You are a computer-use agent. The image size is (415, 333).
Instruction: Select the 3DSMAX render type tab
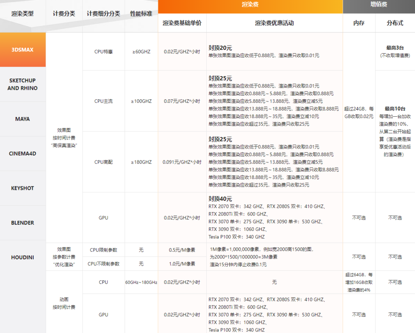pyautogui.click(x=23, y=50)
